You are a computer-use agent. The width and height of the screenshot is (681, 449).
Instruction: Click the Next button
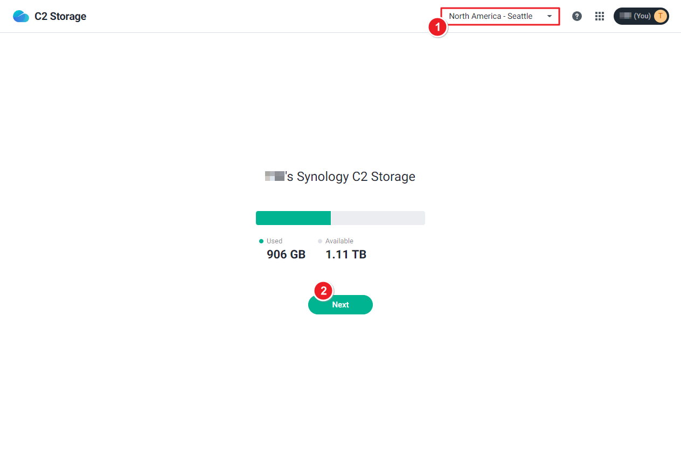(340, 305)
